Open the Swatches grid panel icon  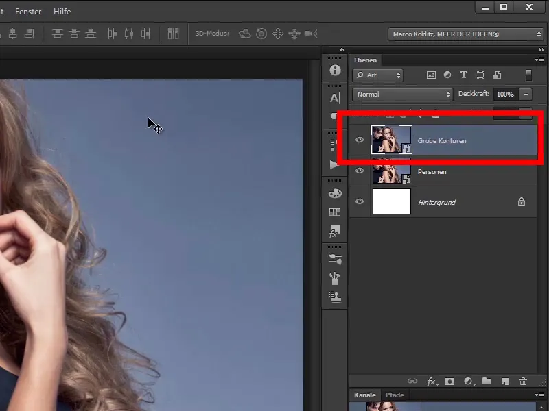tap(335, 212)
